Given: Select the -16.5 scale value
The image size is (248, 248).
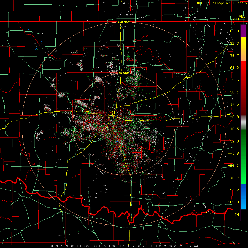Looking at the screenshot, I should coord(233,129).
